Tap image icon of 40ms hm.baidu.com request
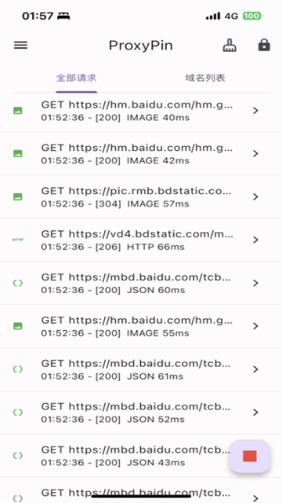Viewport: 282px width, 503px height. pyautogui.click(x=17, y=111)
